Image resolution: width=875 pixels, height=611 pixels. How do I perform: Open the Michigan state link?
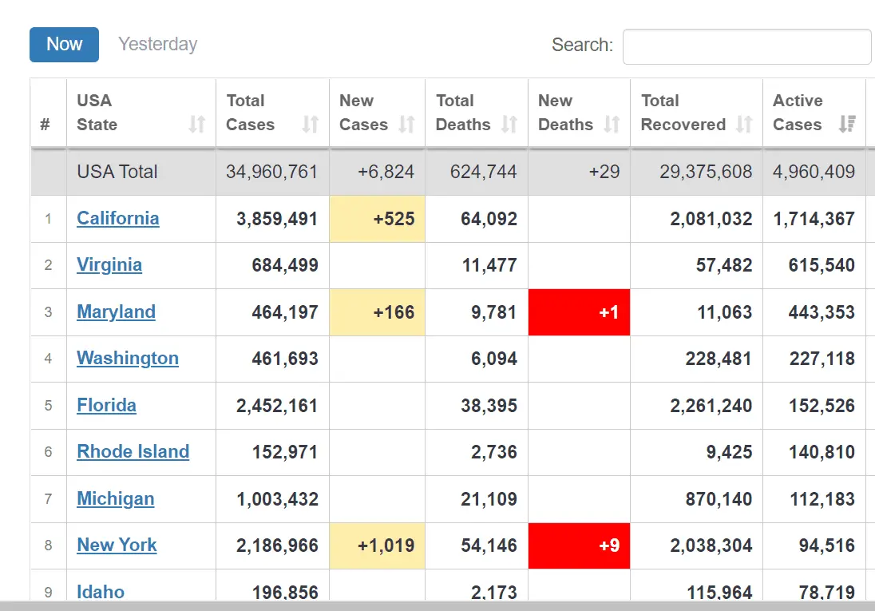[x=115, y=499]
